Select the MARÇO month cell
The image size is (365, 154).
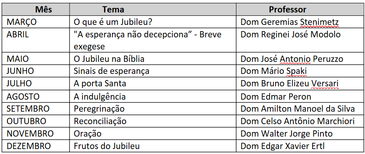coord(36,22)
